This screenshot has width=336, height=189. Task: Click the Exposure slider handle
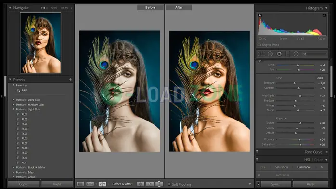(294, 83)
